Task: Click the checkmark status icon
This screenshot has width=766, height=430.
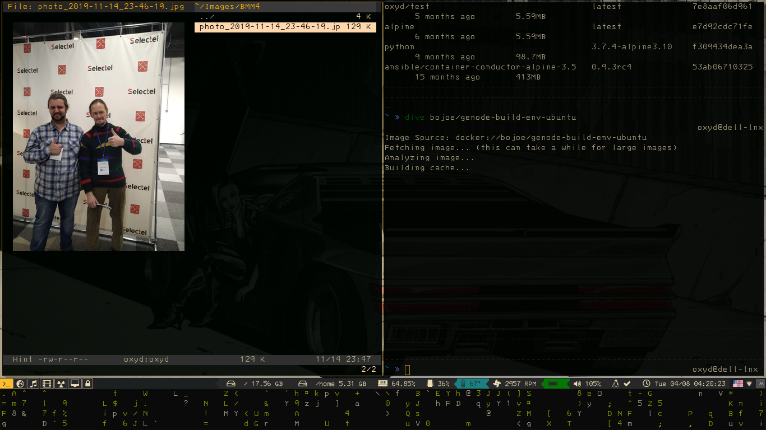Action: pyautogui.click(x=627, y=384)
